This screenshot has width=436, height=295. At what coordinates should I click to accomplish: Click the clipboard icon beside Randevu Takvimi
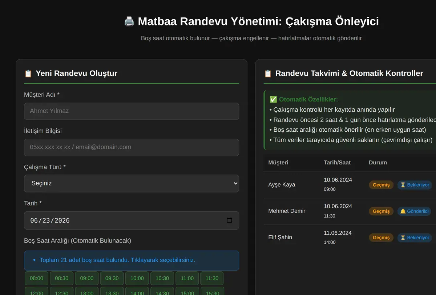click(268, 73)
